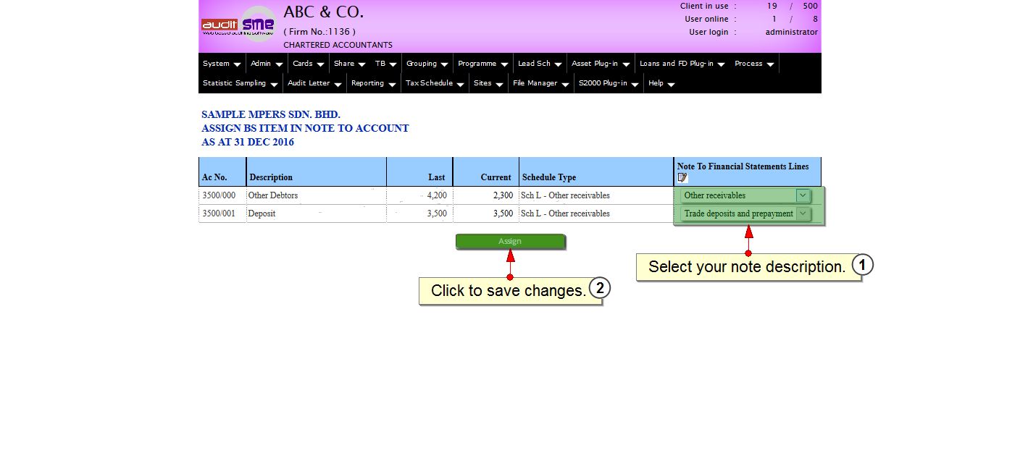
Task: Open the Audit Letter menu
Action: click(x=314, y=83)
